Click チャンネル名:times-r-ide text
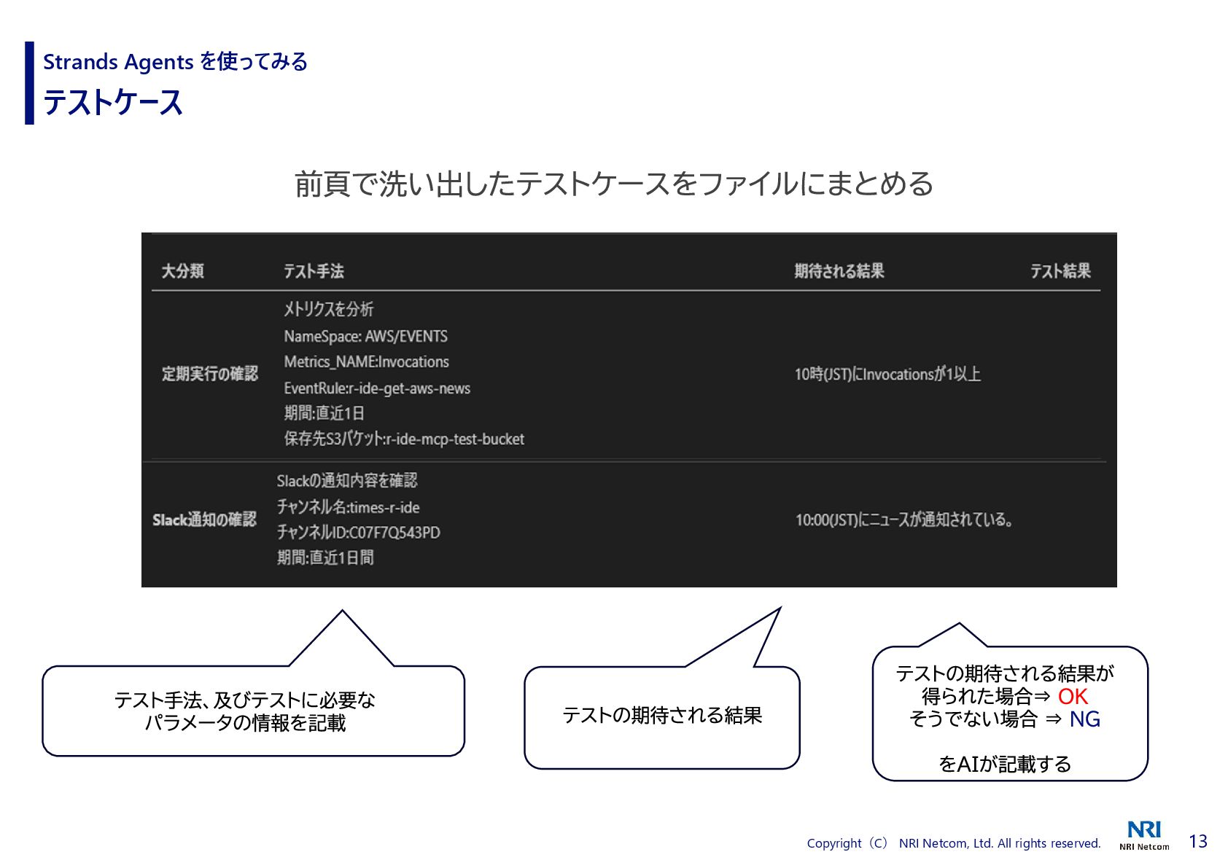Viewport: 1228px width, 868px height. [x=348, y=507]
